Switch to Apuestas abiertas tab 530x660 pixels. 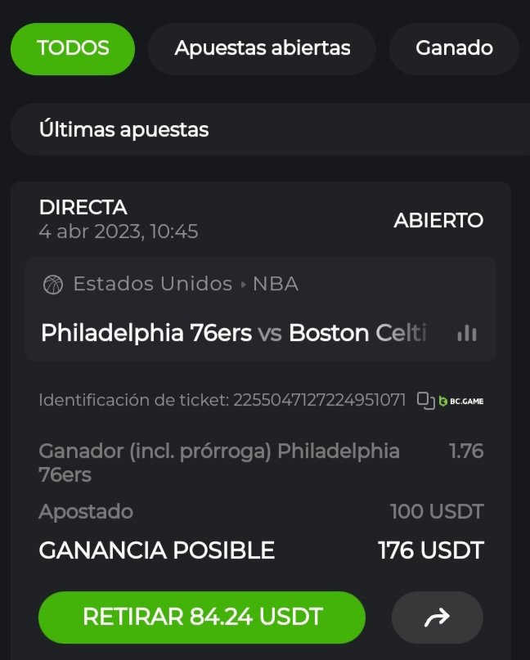point(262,48)
